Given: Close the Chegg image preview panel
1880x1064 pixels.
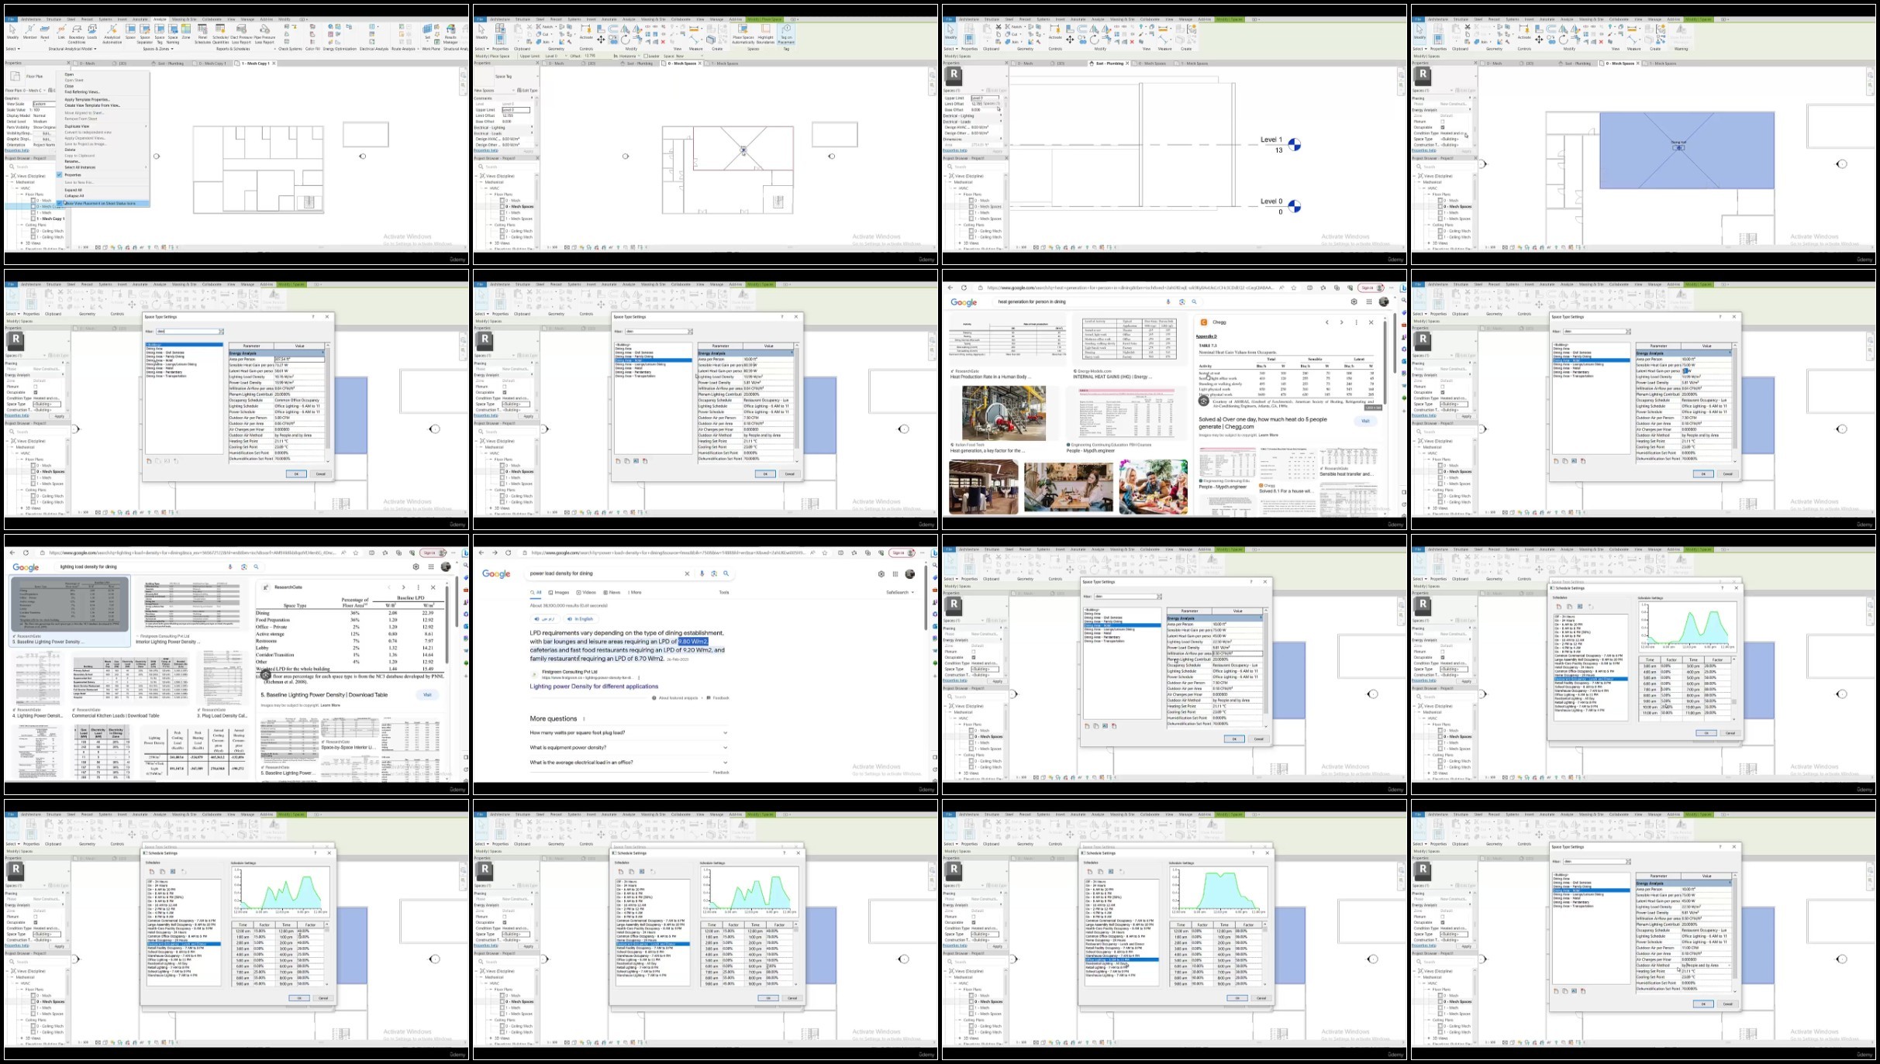Looking at the screenshot, I should [1371, 322].
